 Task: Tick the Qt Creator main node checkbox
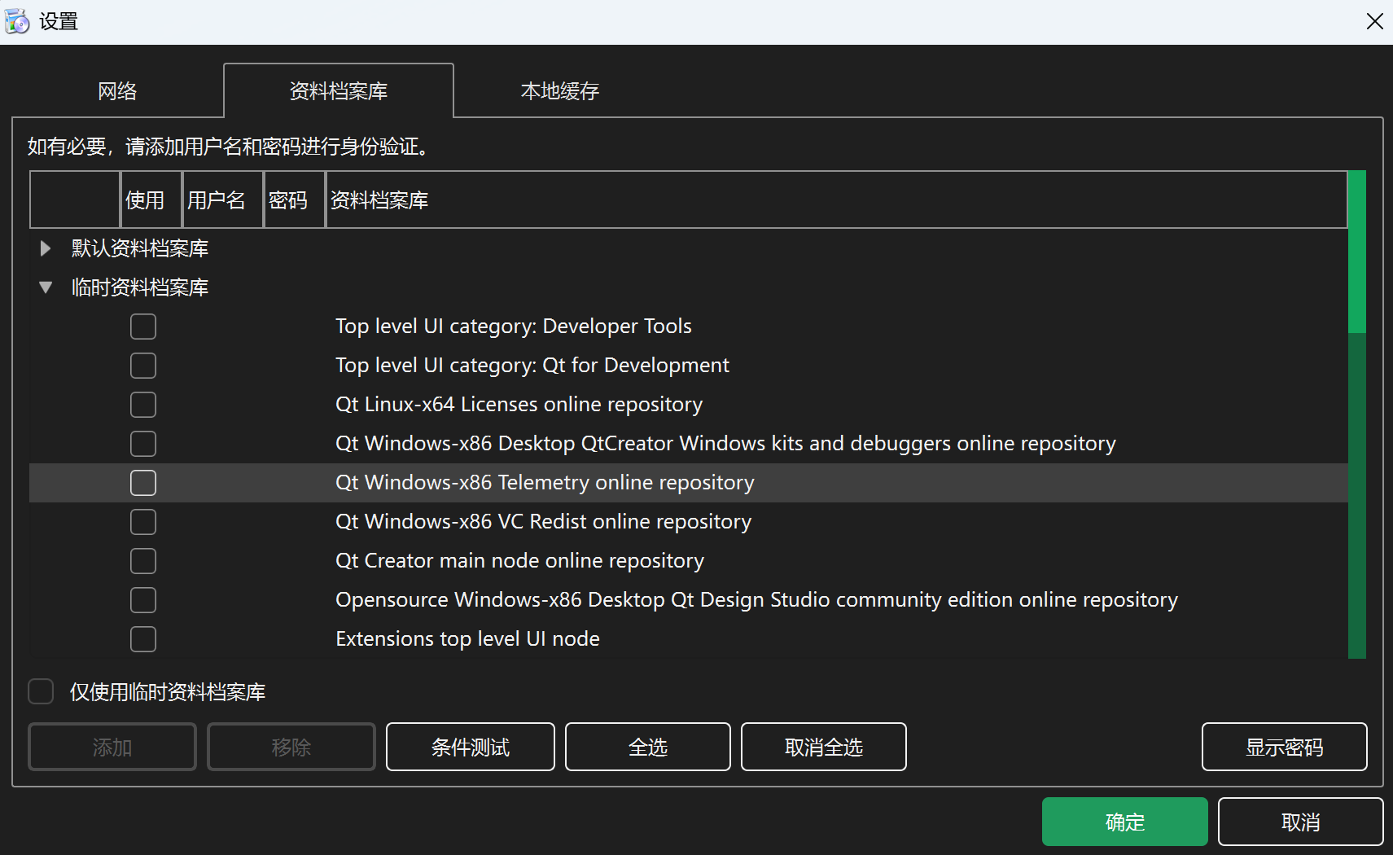[143, 561]
